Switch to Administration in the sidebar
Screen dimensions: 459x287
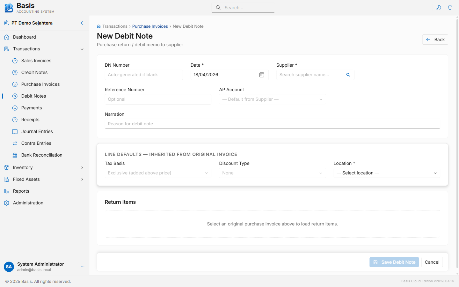pos(28,203)
